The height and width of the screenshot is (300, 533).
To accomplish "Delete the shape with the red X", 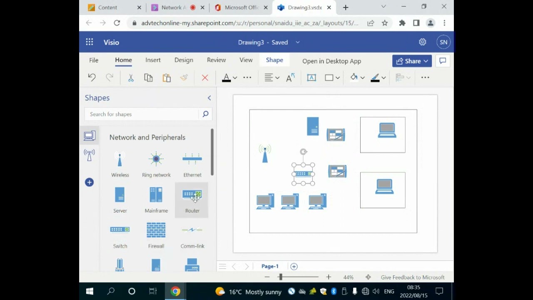I will (205, 77).
